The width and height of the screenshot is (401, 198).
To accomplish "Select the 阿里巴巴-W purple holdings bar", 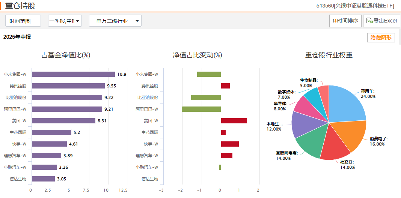I will pos(67,109).
